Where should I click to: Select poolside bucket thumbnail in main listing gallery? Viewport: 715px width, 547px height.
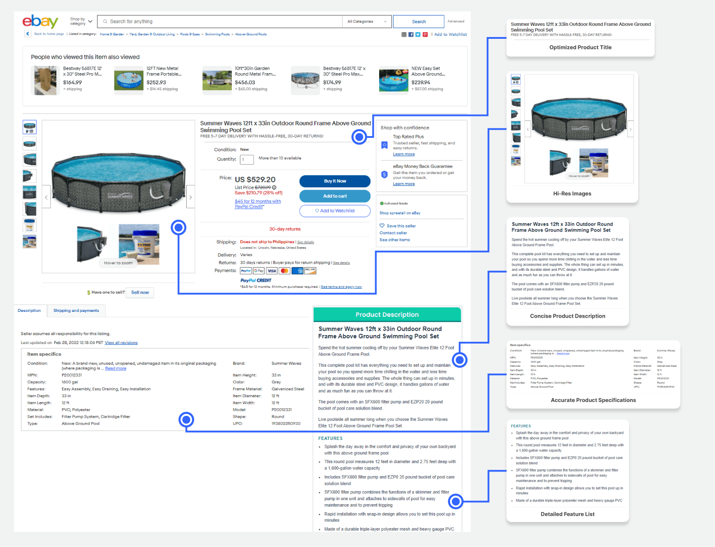click(29, 241)
